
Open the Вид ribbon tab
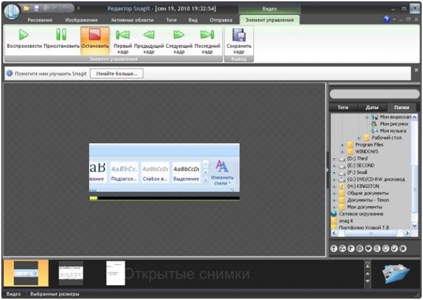pos(192,20)
